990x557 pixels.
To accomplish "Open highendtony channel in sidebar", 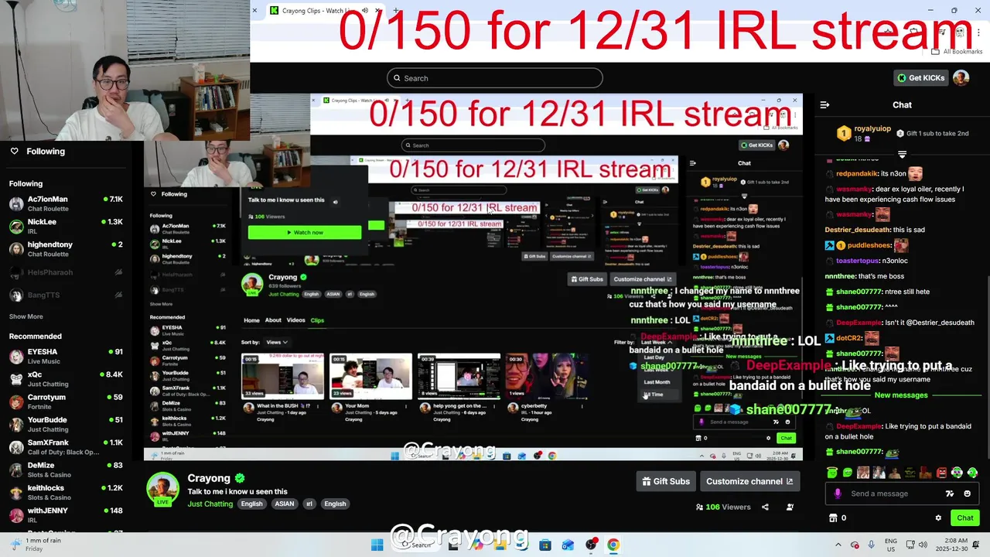I will coord(66,249).
